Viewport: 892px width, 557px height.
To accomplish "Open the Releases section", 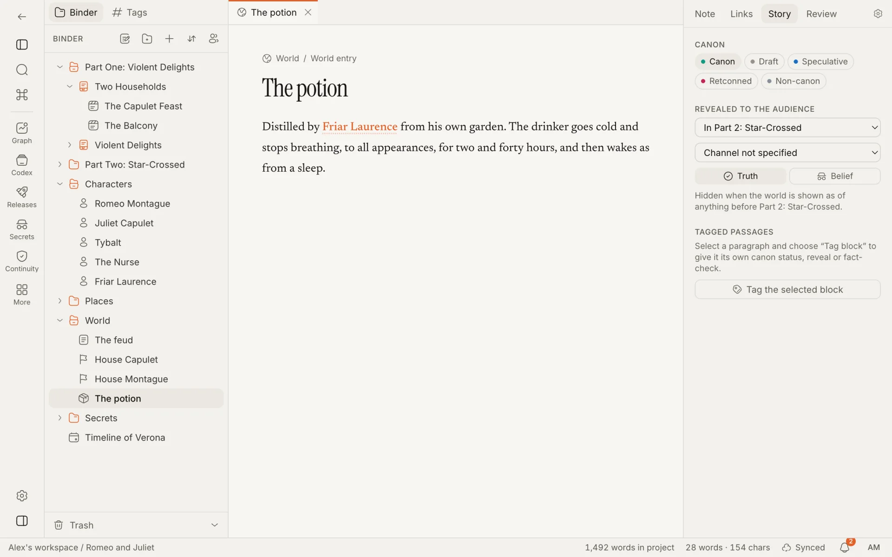I will (22, 197).
